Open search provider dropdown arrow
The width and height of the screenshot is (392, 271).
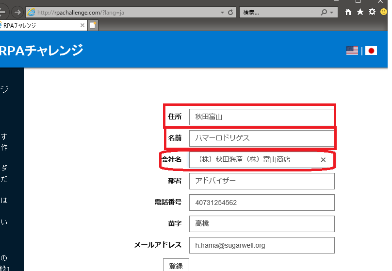point(332,12)
